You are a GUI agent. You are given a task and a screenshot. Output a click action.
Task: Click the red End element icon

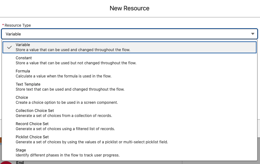coord(7,163)
